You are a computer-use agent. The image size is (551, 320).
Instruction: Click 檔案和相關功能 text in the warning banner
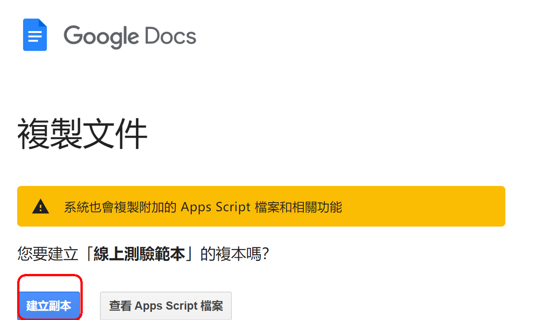point(298,207)
